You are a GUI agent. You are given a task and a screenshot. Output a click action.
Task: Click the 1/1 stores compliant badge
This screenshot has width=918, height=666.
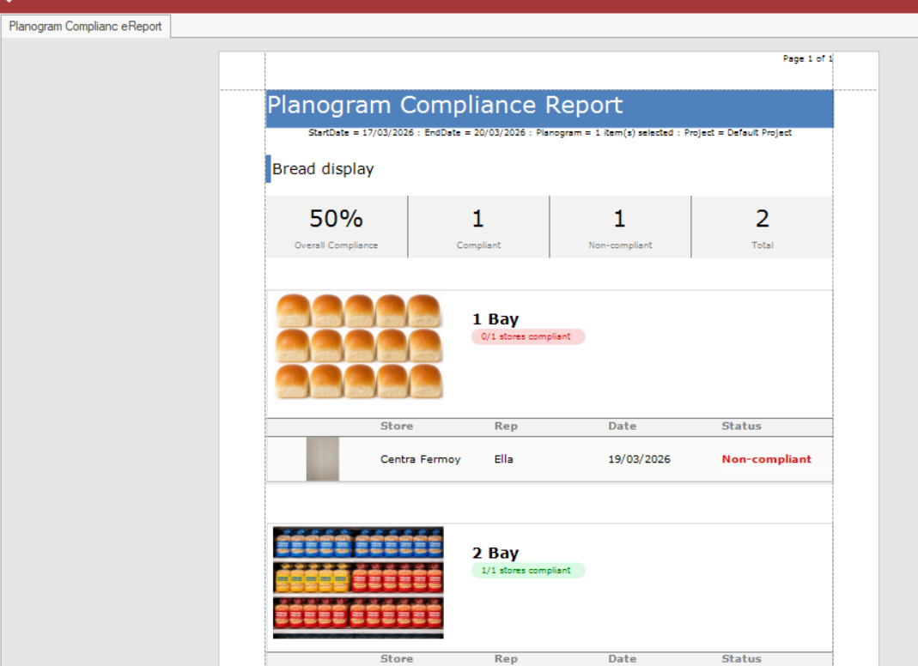528,570
